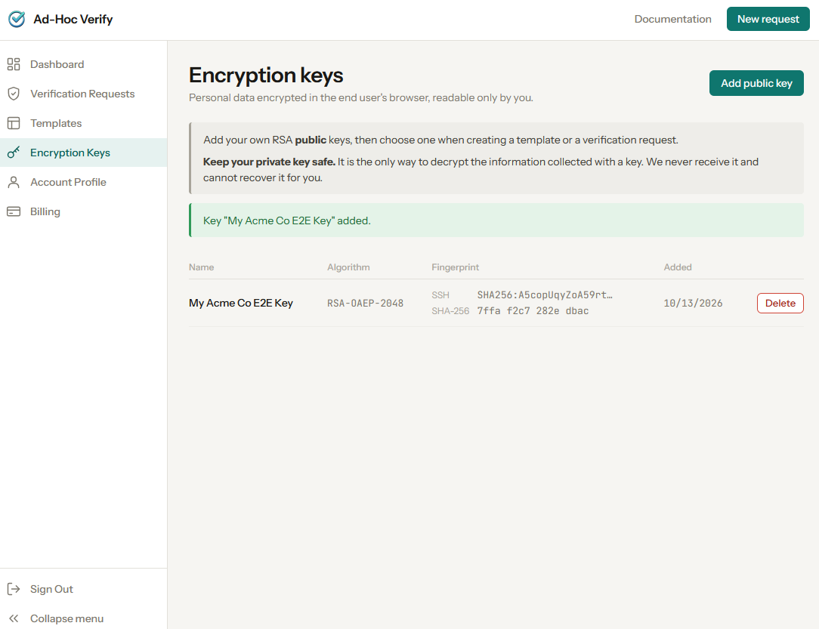Image resolution: width=819 pixels, height=629 pixels.
Task: Open the Templates section
Action: click(x=84, y=123)
